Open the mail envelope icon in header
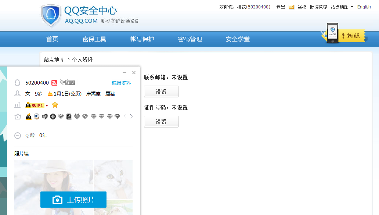The height and width of the screenshot is (215, 379). click(x=291, y=7)
